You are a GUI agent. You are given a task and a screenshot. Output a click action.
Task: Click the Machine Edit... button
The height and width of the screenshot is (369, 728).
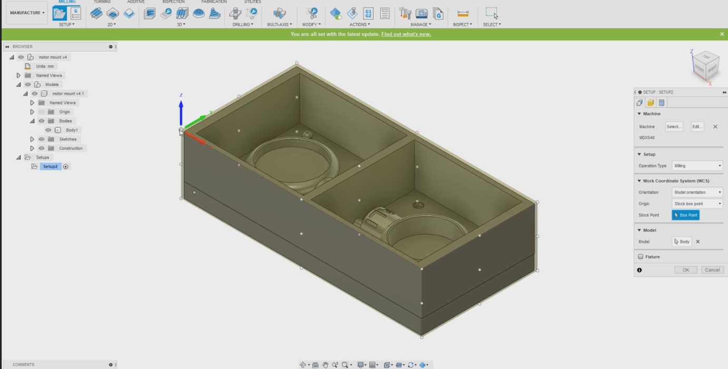pos(697,127)
